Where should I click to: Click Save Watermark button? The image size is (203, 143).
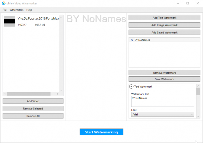pos(165,79)
